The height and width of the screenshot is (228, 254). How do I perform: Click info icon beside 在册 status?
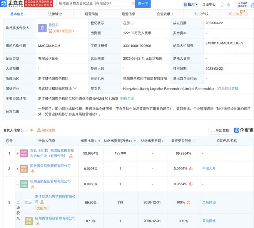pos(132,23)
